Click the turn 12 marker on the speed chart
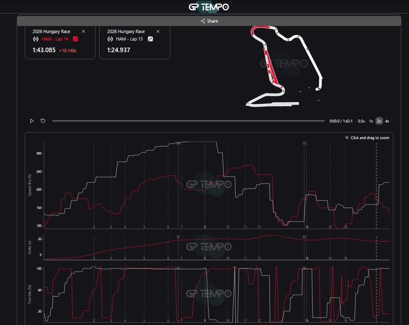This screenshot has height=325, width=409. point(259,227)
